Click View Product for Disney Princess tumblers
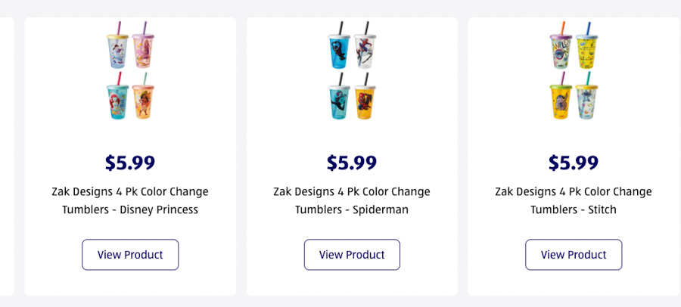 pos(130,255)
